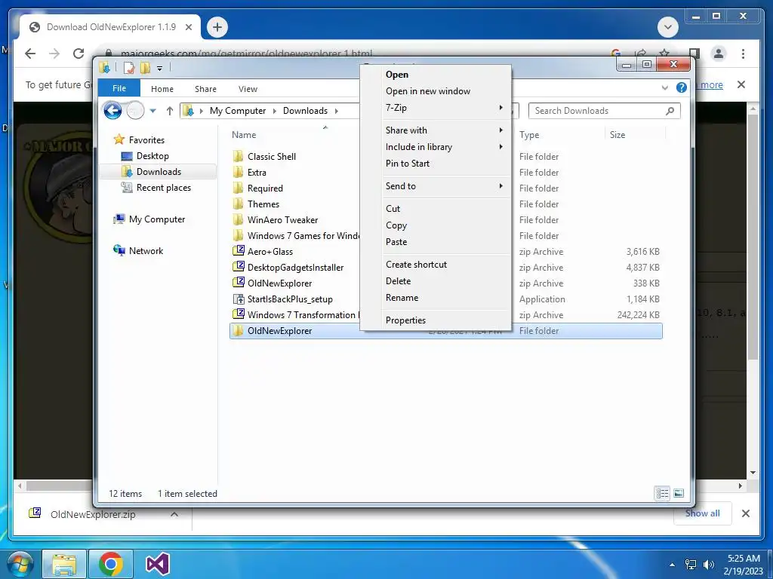Switch to the Home ribbon tab
Viewport: 773px width, 579px height.
[x=162, y=89]
